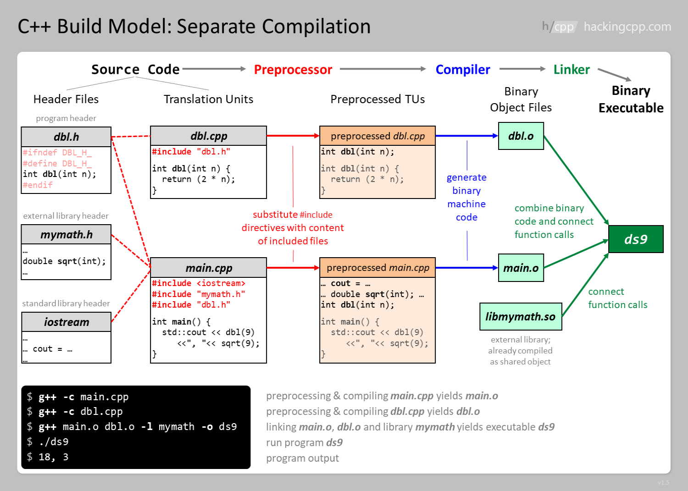The width and height of the screenshot is (688, 491).
Task: Click the blue Compiler stage label
Action: 463,70
